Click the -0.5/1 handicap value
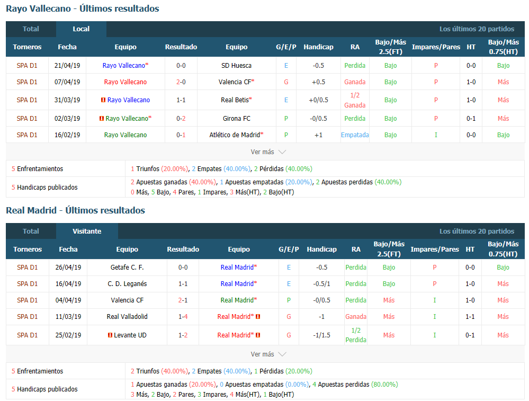 (x=322, y=284)
